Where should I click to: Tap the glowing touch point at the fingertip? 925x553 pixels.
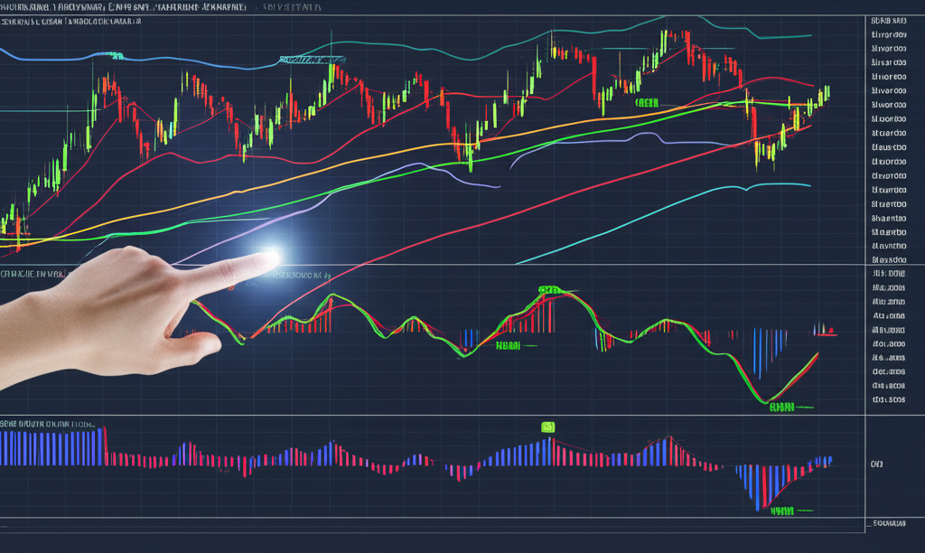click(x=269, y=258)
